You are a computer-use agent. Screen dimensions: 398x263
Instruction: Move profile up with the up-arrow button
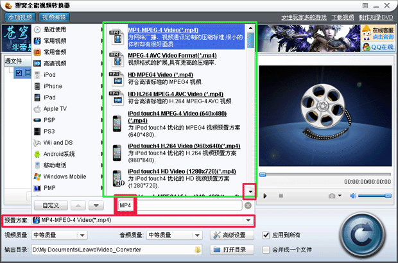pyautogui.click(x=78, y=205)
